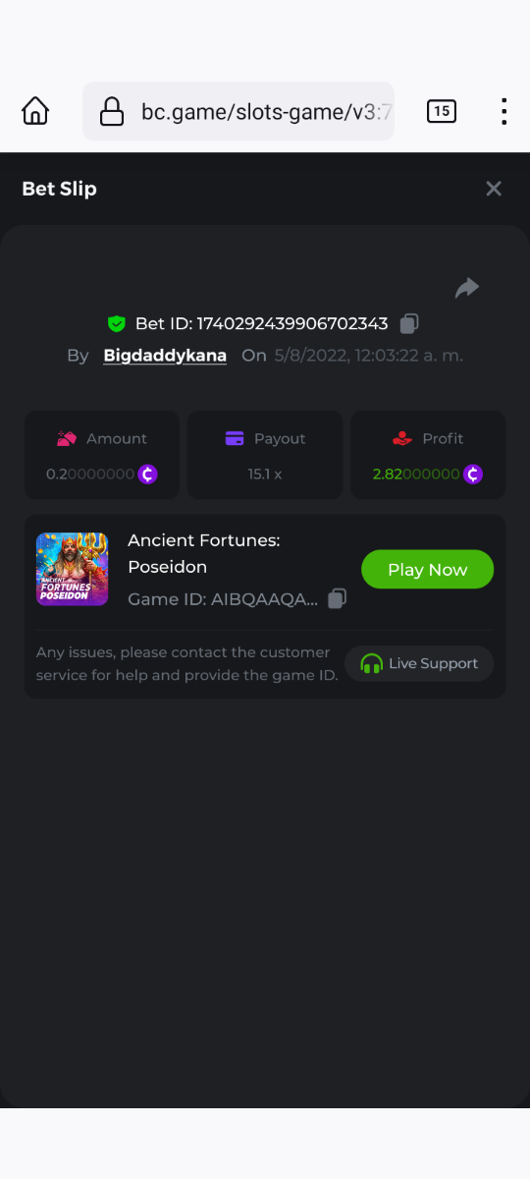Share the bet slip with arrow icon
This screenshot has height=1179, width=530.
tap(467, 288)
